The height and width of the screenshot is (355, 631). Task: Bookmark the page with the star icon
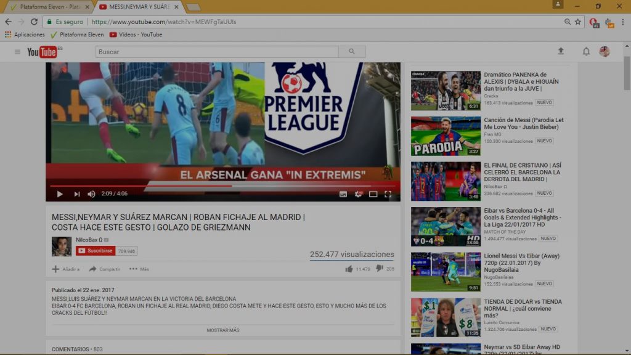577,20
